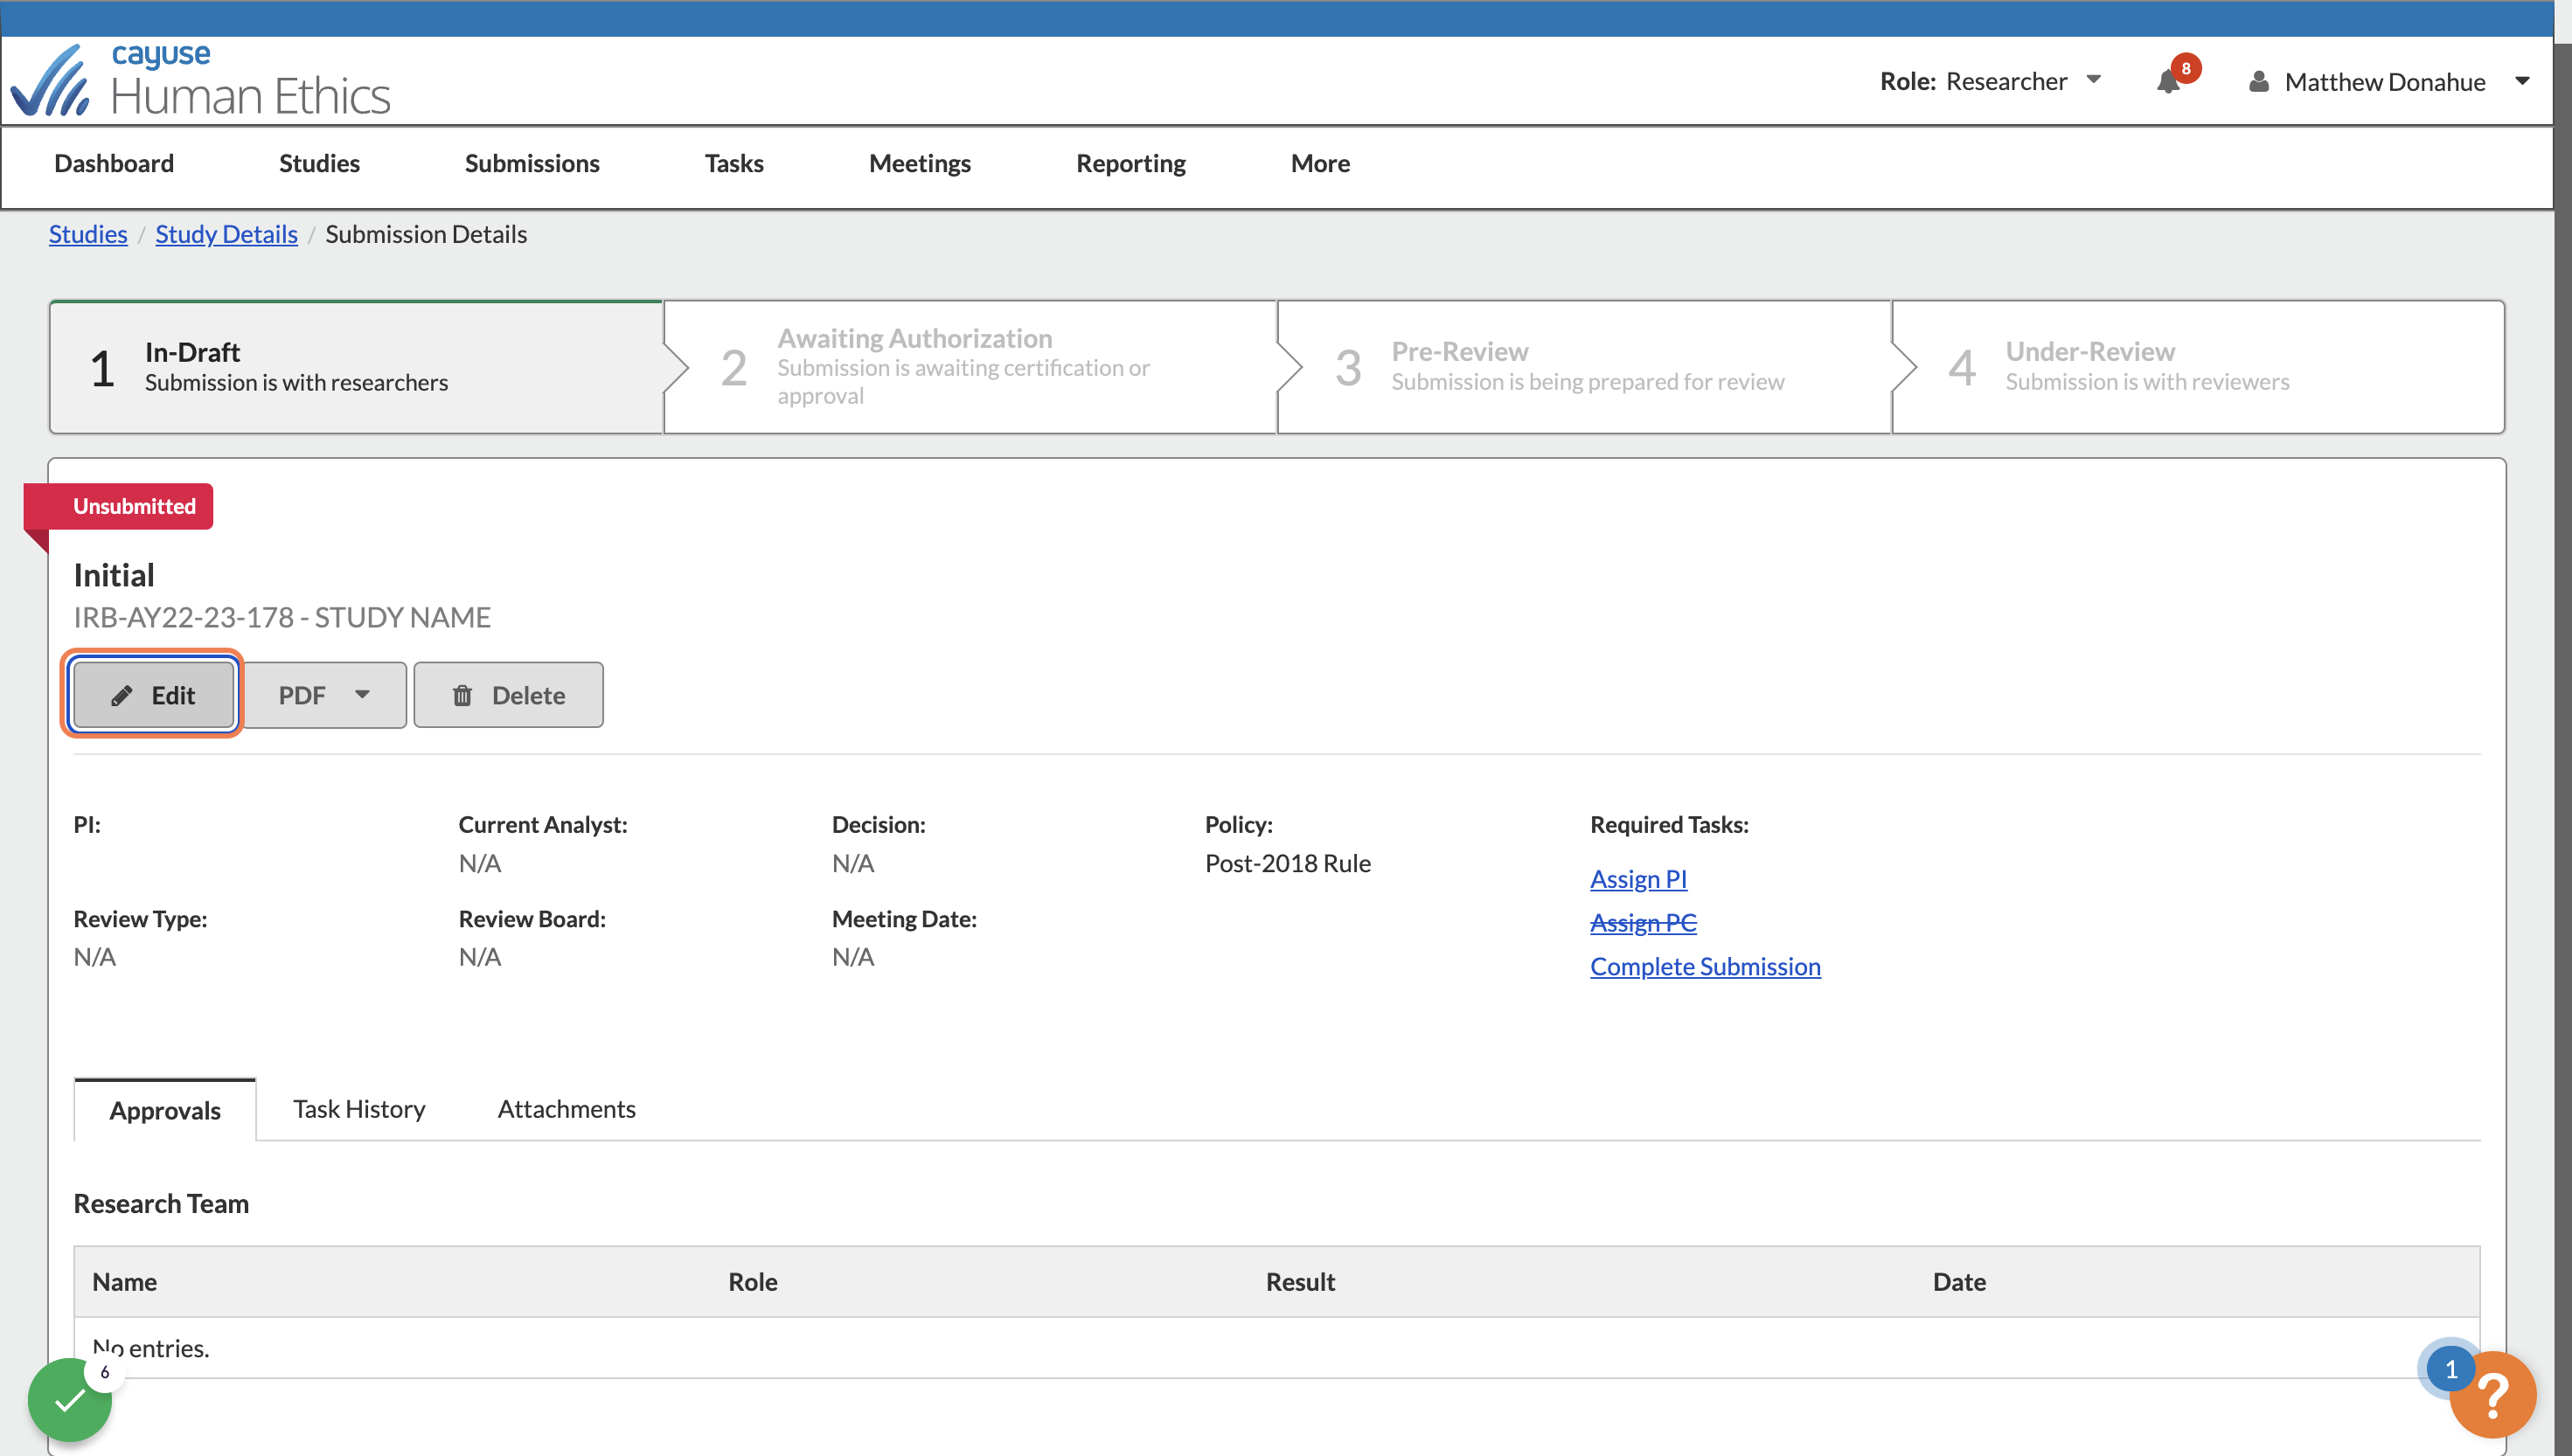Switch to the Attachments tab
Viewport: 2572px width, 1456px height.
(x=566, y=1108)
